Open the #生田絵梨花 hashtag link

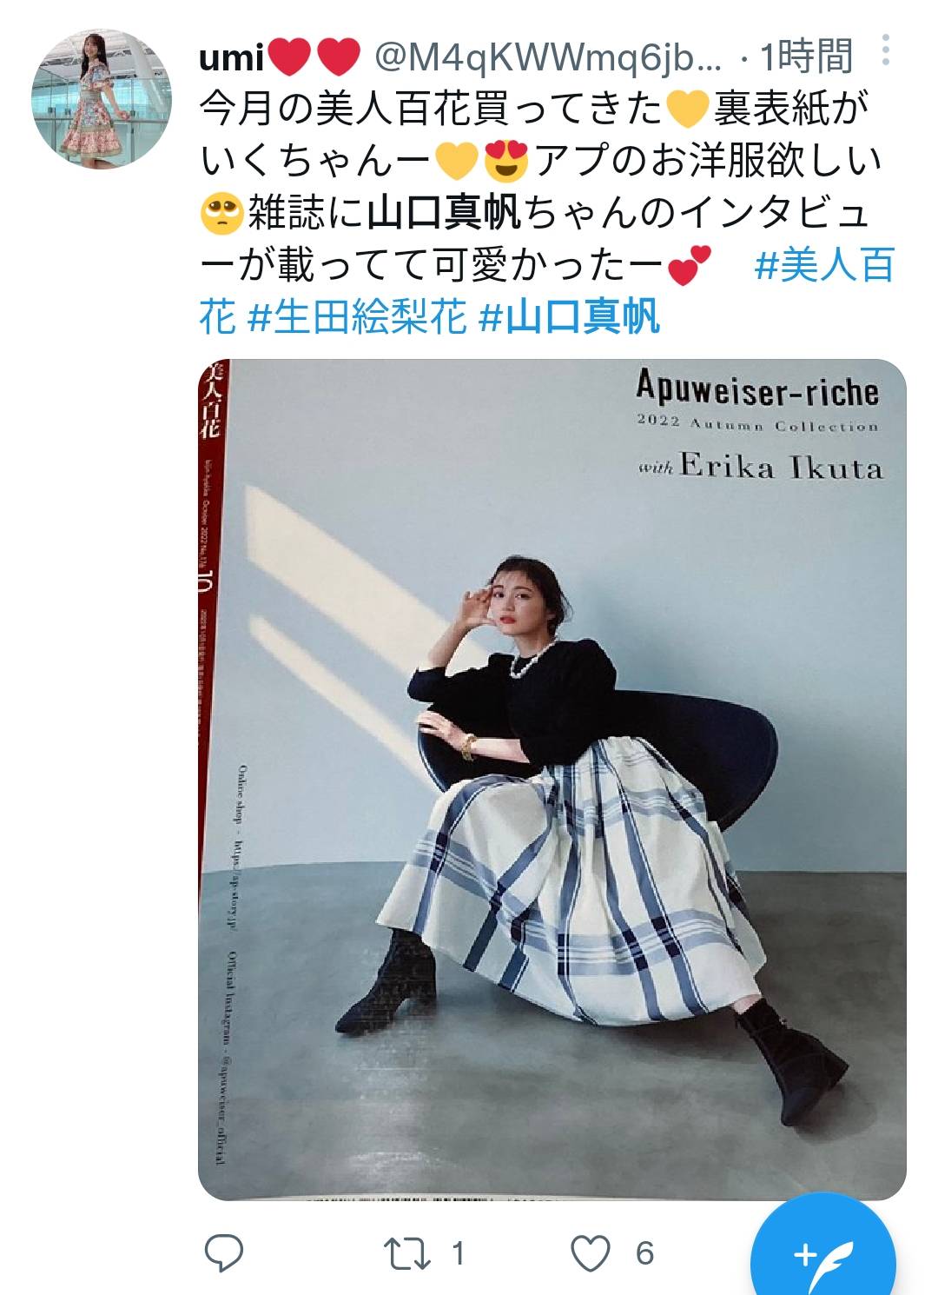pyautogui.click(x=358, y=317)
